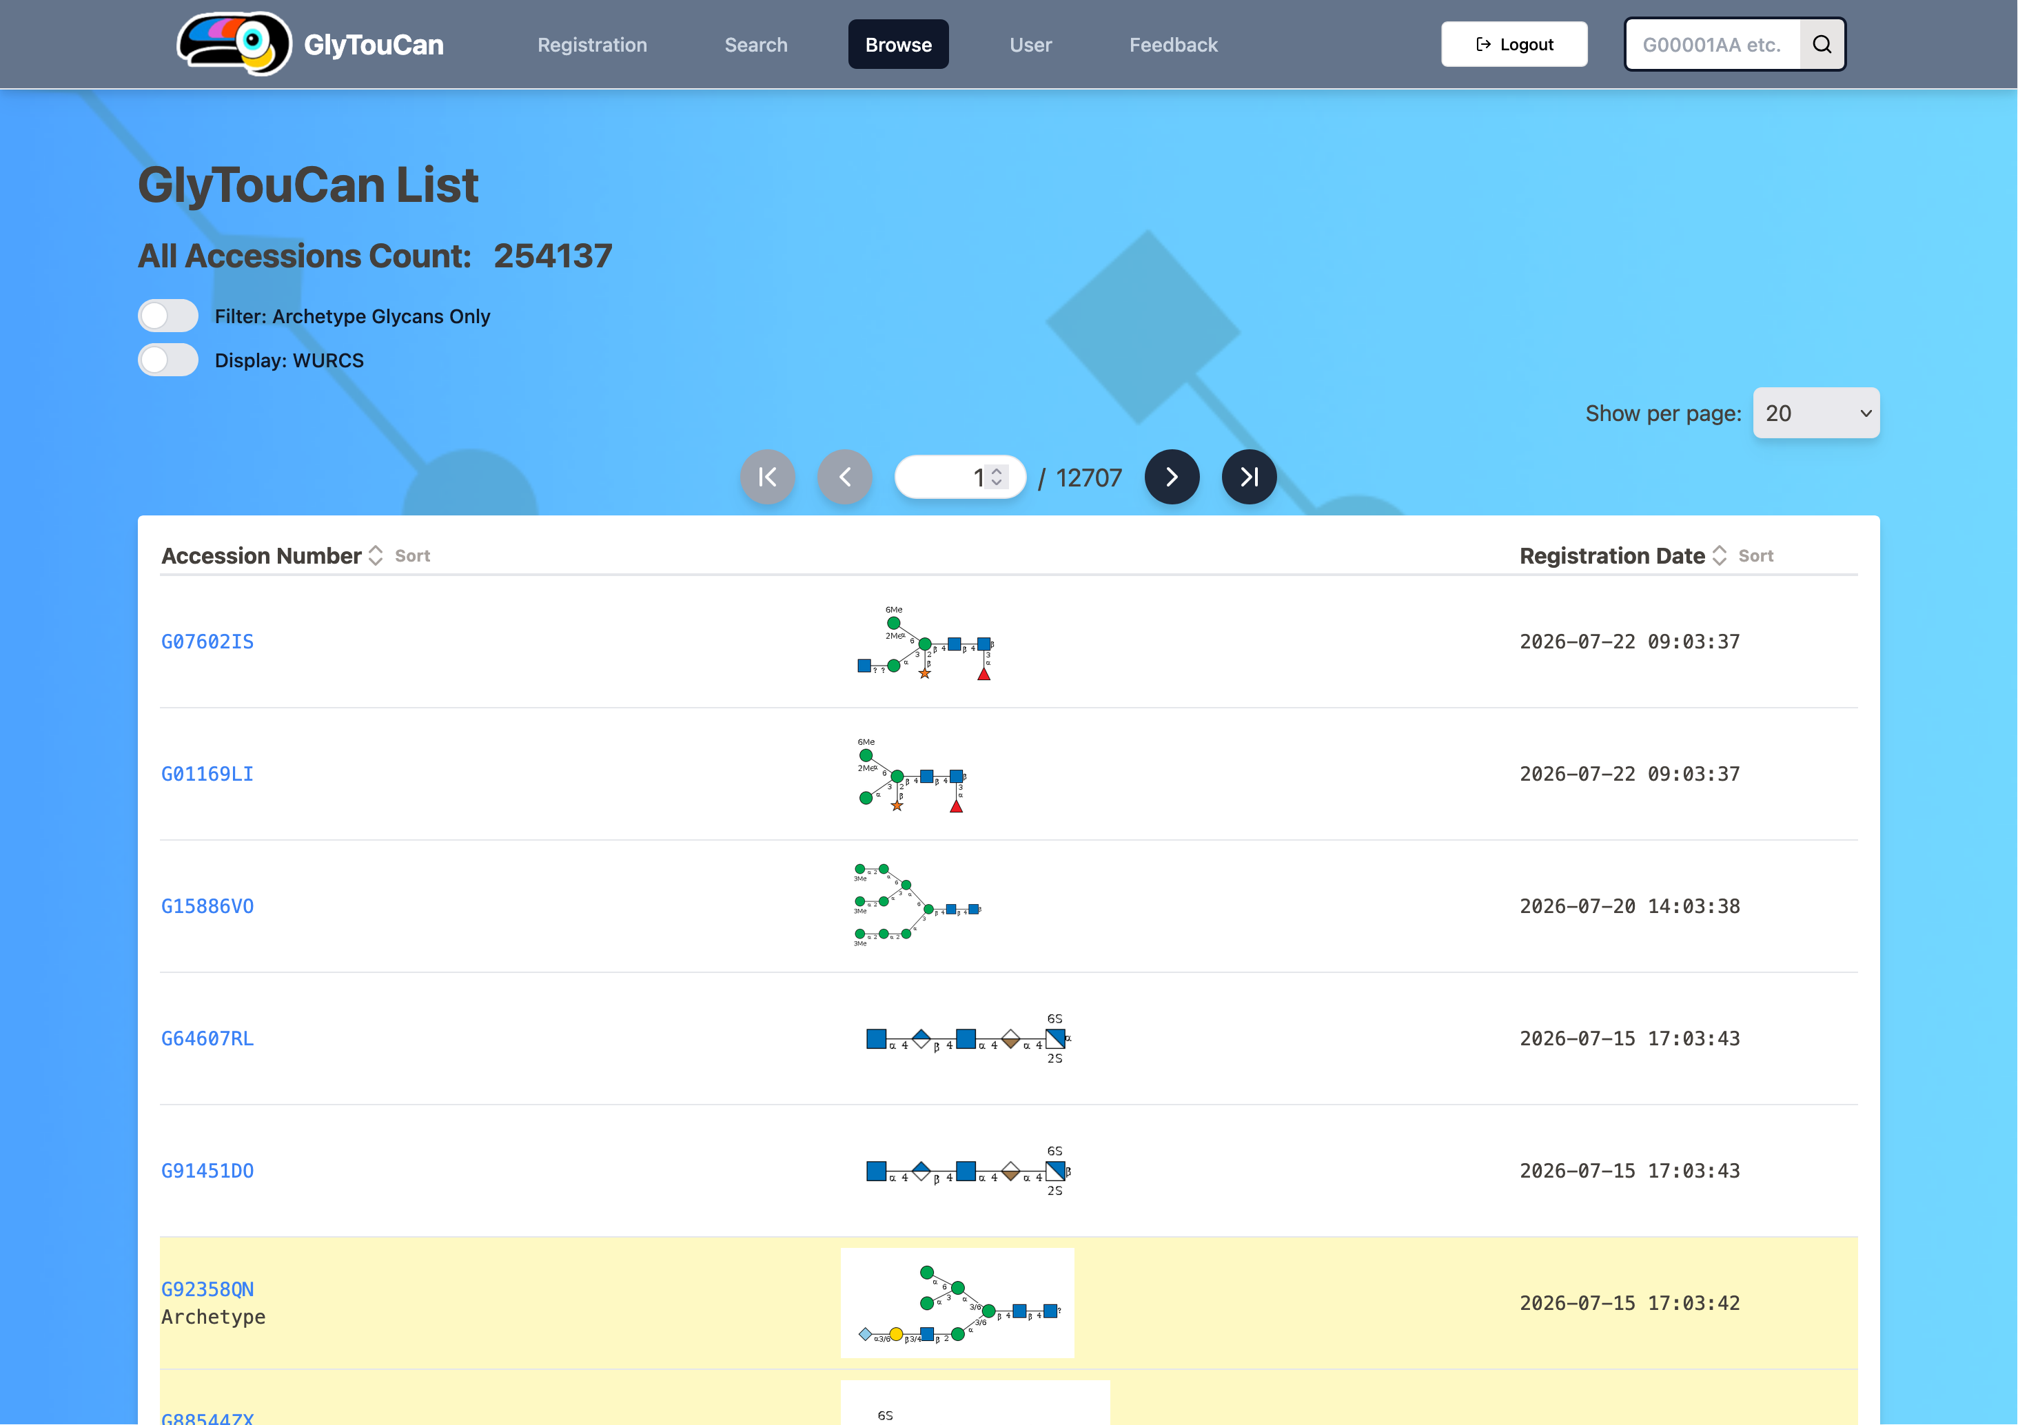Click the All Accessions Count value 254137
2018x1425 pixels.
tap(553, 256)
